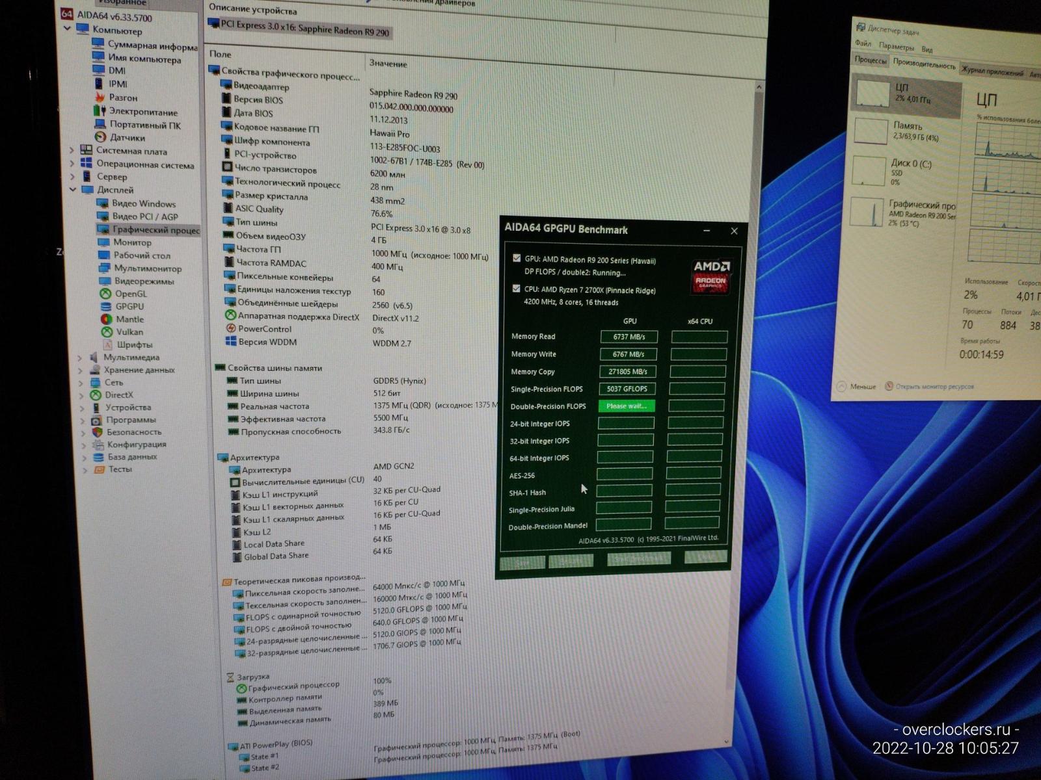
Task: Select the Имя компьютера tree node
Action: [137, 58]
